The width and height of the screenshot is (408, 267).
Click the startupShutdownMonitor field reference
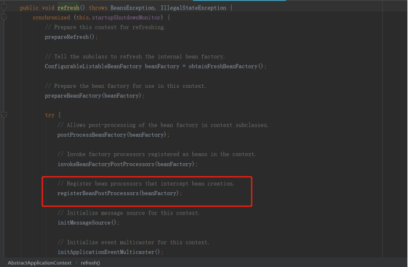tap(126, 18)
